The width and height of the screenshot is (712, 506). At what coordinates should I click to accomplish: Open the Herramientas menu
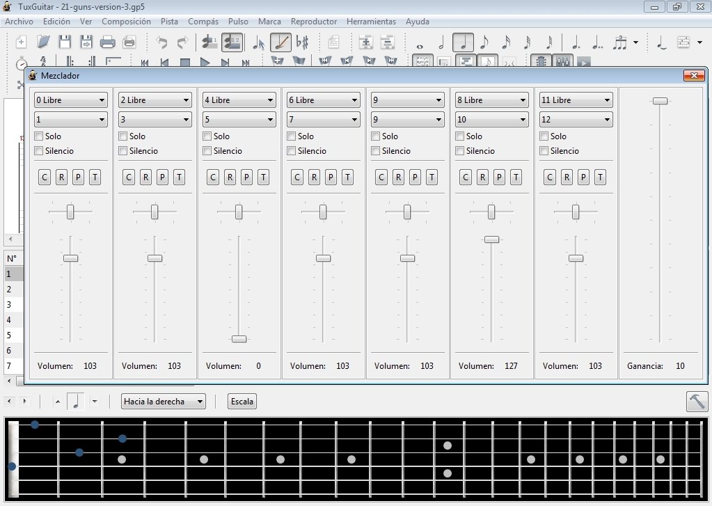click(372, 22)
